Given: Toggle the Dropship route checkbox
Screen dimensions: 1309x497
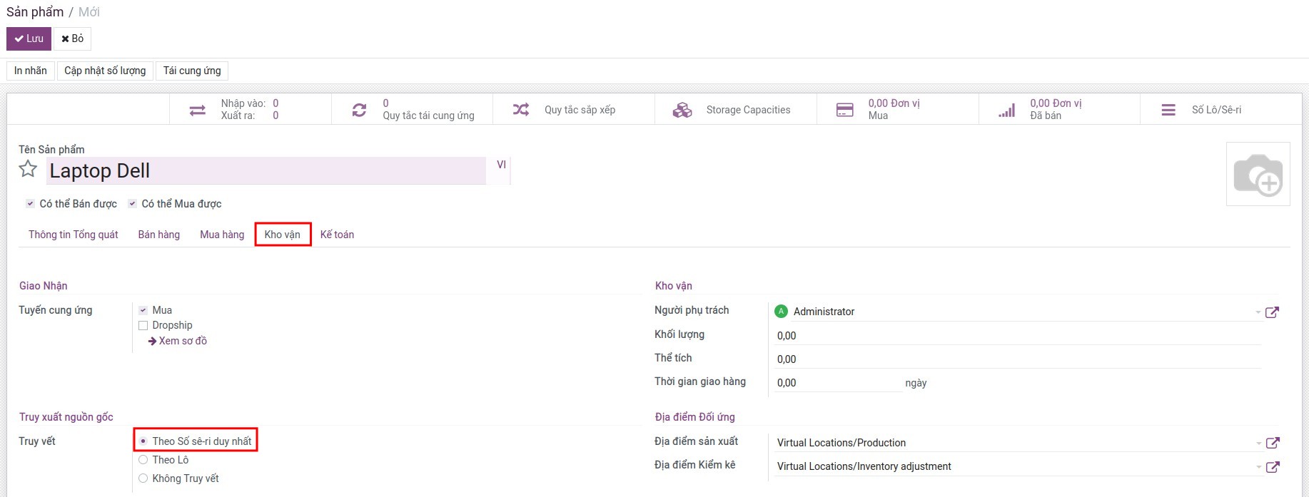Looking at the screenshot, I should click(143, 326).
